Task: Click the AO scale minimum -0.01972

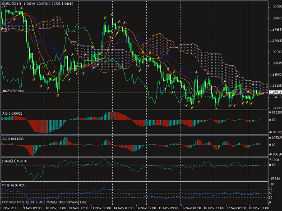Action: pos(276,132)
